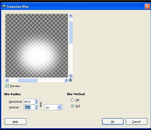Increase the Horizontal blur radius with up arrow
The height and width of the screenshot is (130, 151).
click(36, 100)
